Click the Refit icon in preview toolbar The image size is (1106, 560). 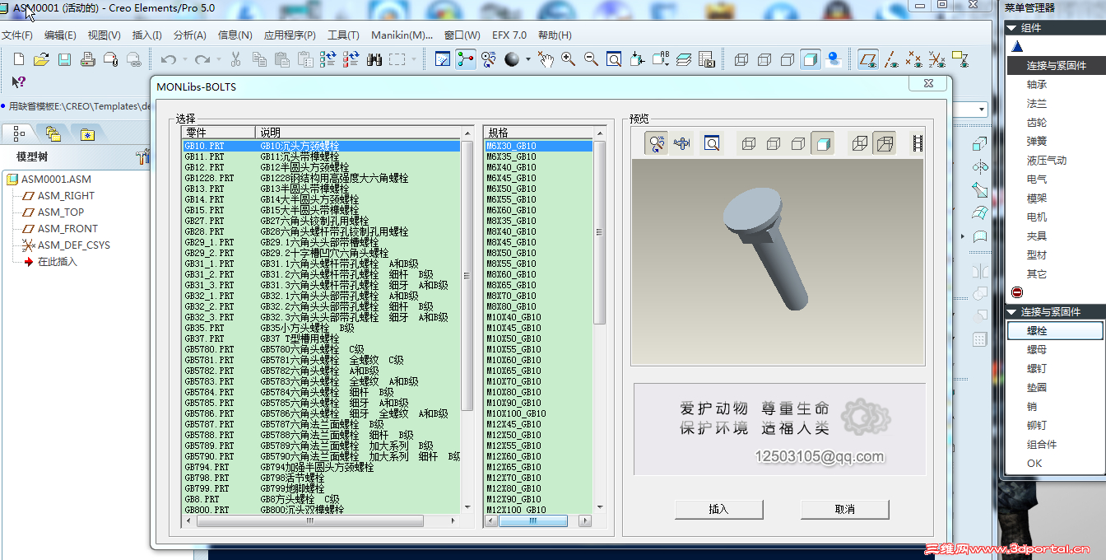pyautogui.click(x=712, y=143)
